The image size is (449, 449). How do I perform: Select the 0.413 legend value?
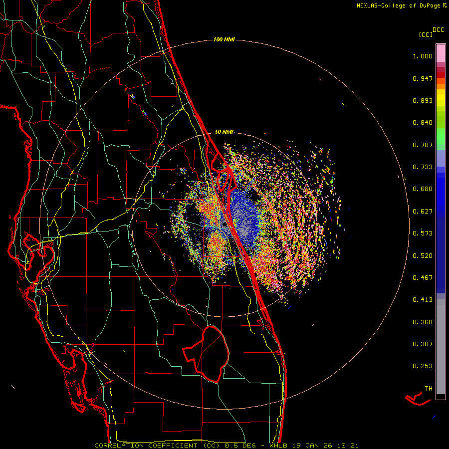point(423,300)
